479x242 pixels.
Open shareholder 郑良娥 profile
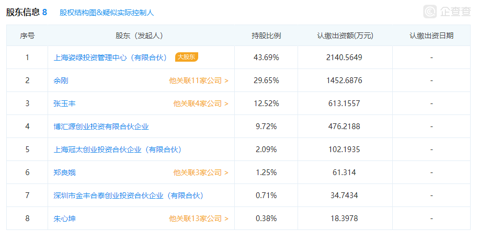coord(64,172)
